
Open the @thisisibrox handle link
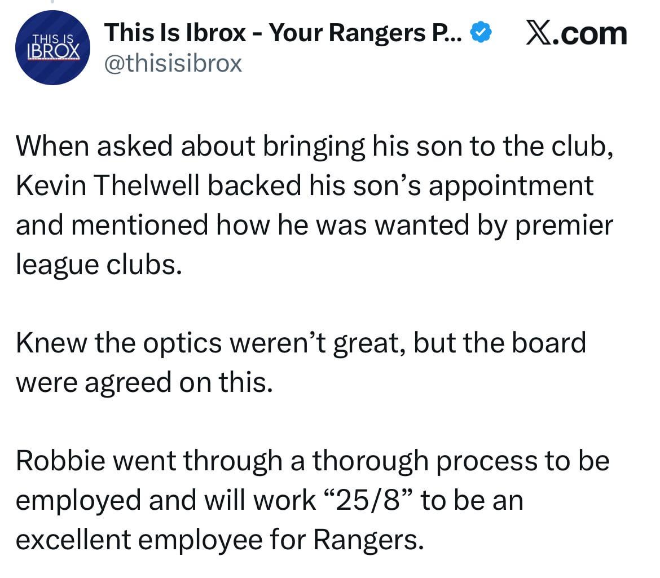173,63
